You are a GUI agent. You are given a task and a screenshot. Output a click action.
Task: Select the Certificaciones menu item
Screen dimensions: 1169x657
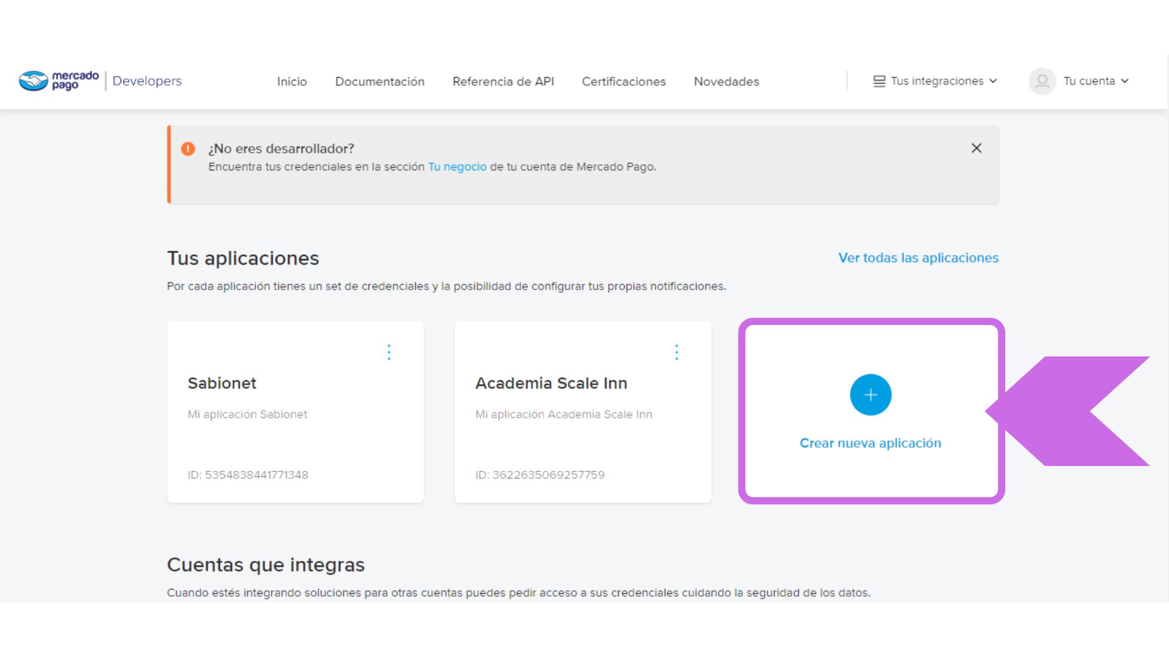point(623,82)
